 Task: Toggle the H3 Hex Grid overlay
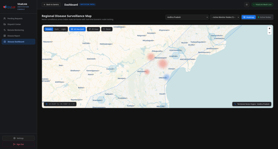77,29
